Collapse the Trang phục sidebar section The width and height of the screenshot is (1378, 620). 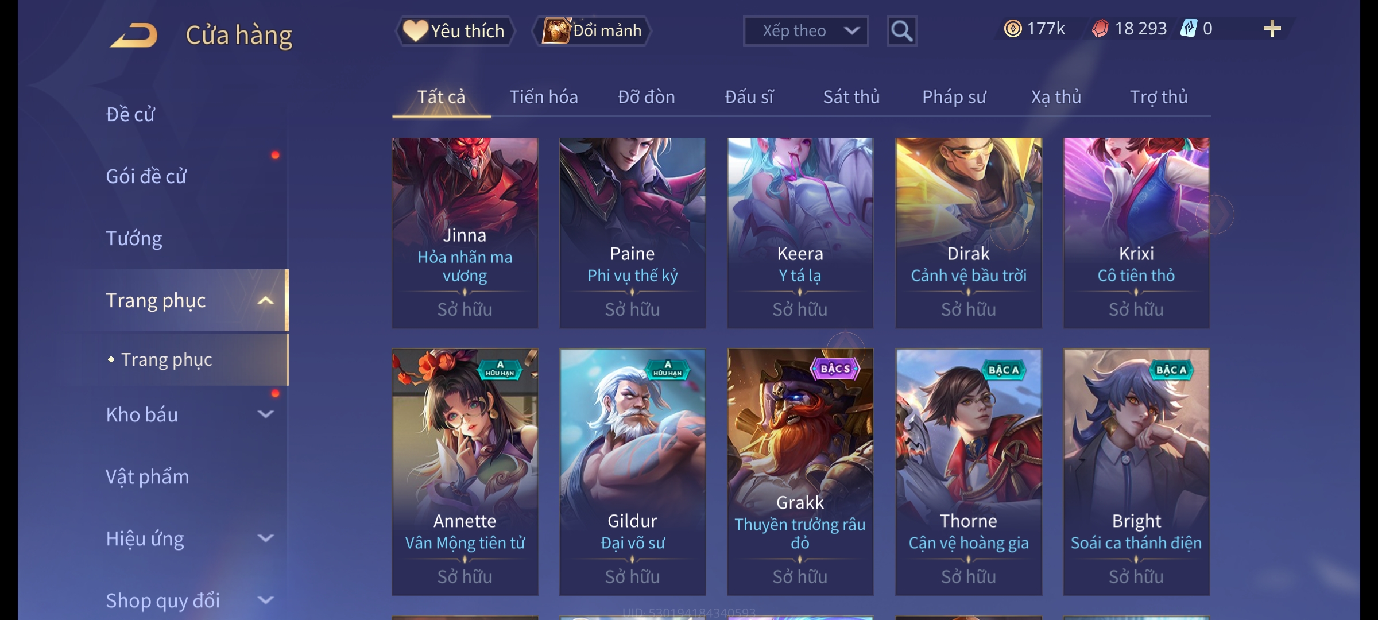(265, 300)
